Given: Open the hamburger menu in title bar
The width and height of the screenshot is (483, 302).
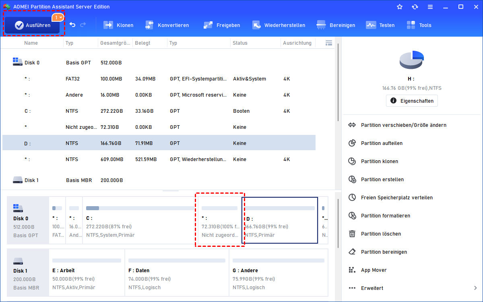Looking at the screenshot, I should pos(430,7).
